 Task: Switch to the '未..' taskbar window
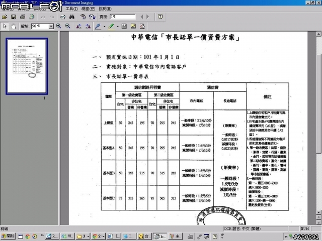(175, 236)
